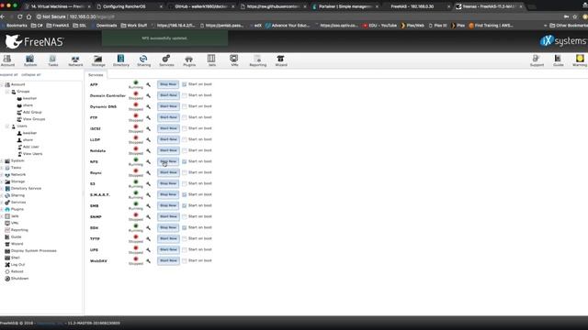Open the Services toolbar icon
Image resolution: width=588 pixels, height=330 pixels.
click(x=166, y=60)
